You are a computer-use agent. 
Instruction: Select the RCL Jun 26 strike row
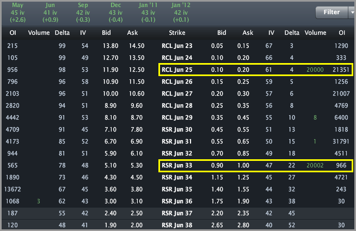[x=177, y=82]
